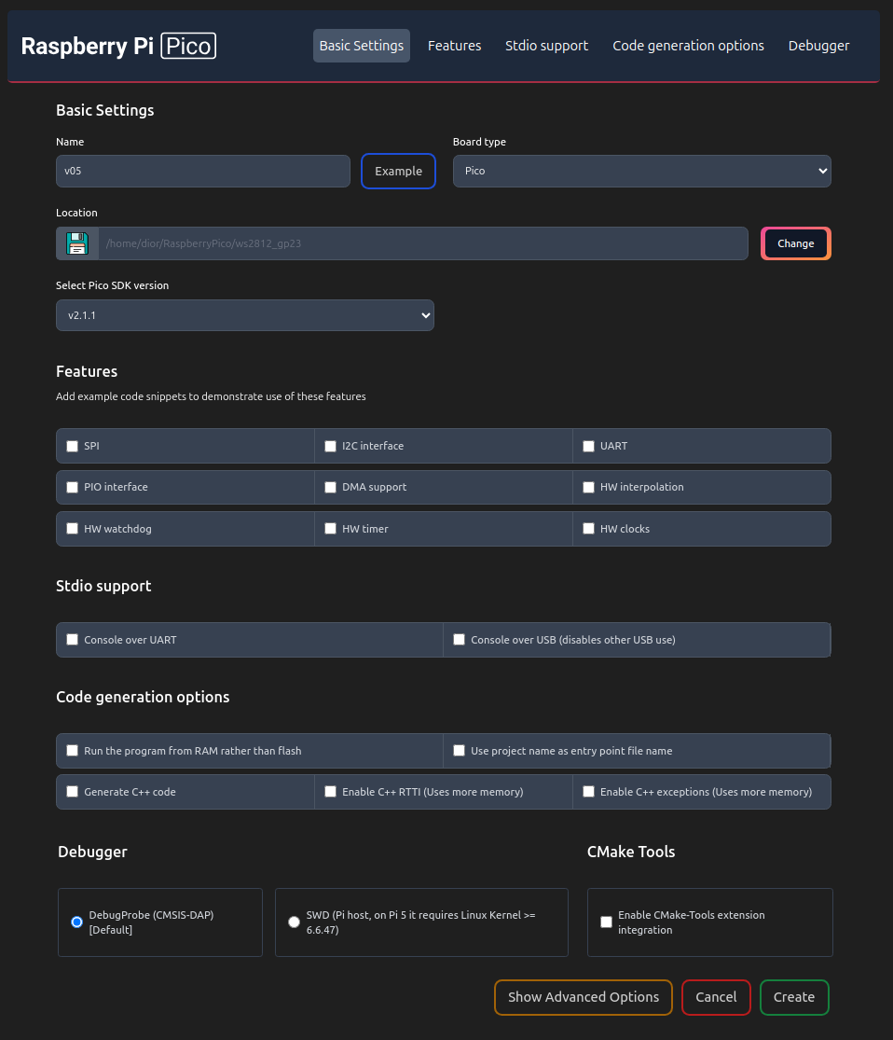
Task: Open the Stdio support tab
Action: [x=546, y=46]
